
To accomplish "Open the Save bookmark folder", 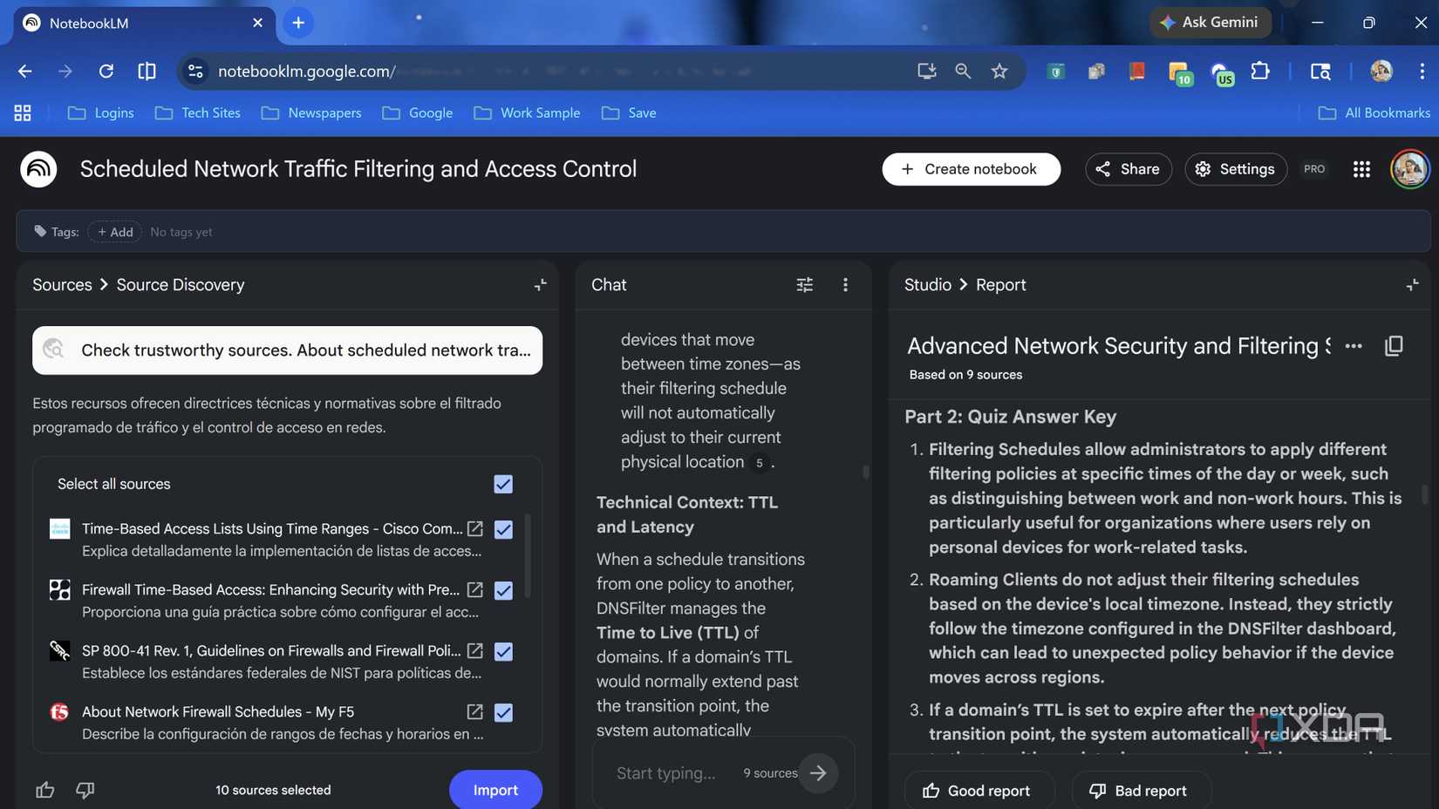I will [629, 113].
